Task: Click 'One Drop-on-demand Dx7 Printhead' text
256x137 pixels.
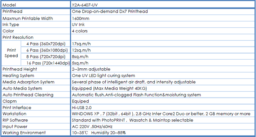Action: point(110,12)
